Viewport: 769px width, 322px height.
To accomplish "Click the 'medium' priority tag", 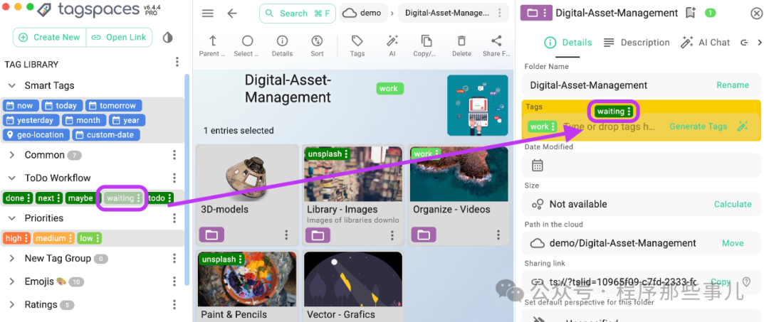I will coord(54,238).
